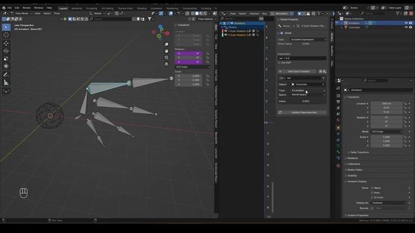Click the viewport navigation gizmo Z axis
This screenshot has width=415, height=233.
click(160, 27)
